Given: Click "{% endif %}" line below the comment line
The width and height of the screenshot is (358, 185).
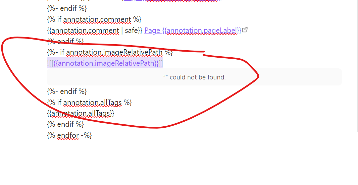Looking at the screenshot, I should click(x=65, y=41).
